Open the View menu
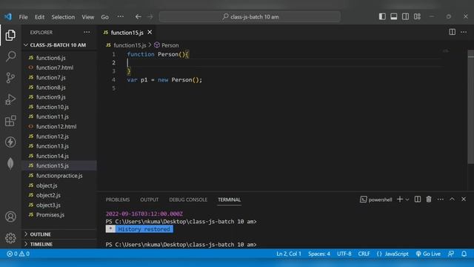 coord(88,17)
